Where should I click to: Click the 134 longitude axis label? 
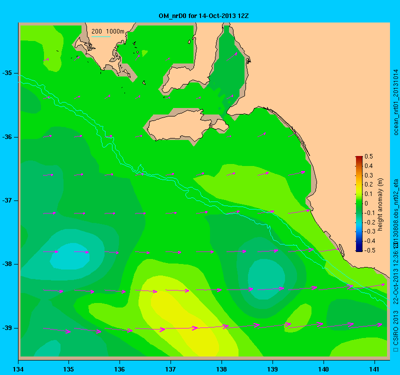click(x=18, y=369)
